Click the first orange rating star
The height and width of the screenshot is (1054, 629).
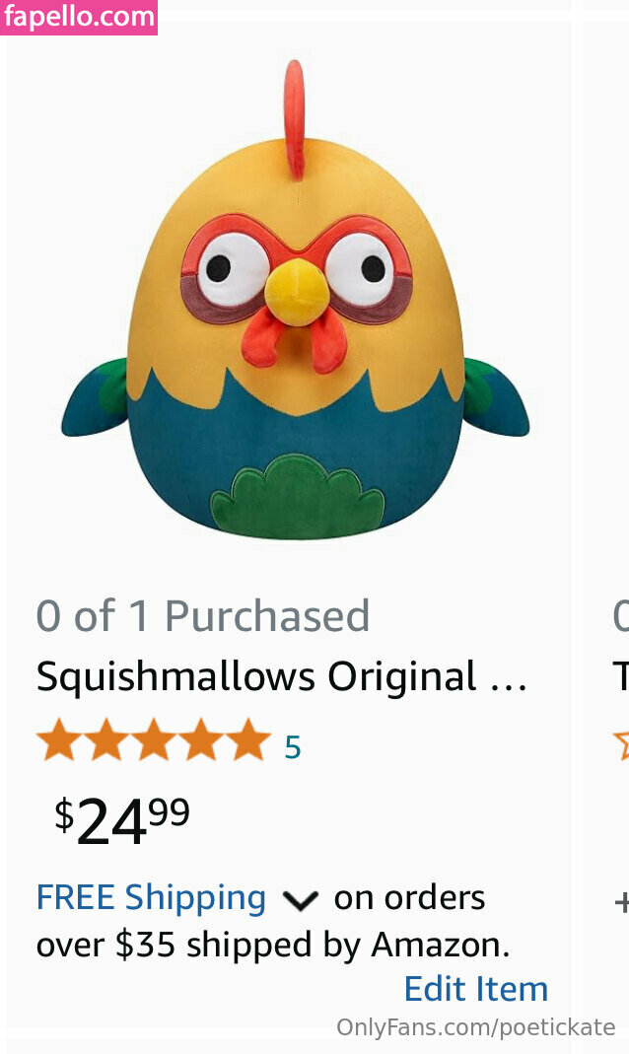(58, 740)
